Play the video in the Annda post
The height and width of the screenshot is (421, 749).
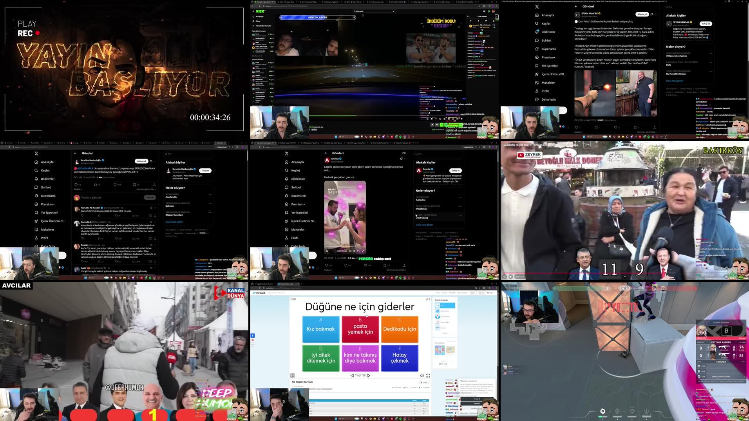[x=327, y=251]
